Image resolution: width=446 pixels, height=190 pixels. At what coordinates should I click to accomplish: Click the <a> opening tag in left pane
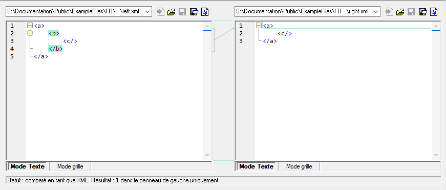click(x=39, y=26)
